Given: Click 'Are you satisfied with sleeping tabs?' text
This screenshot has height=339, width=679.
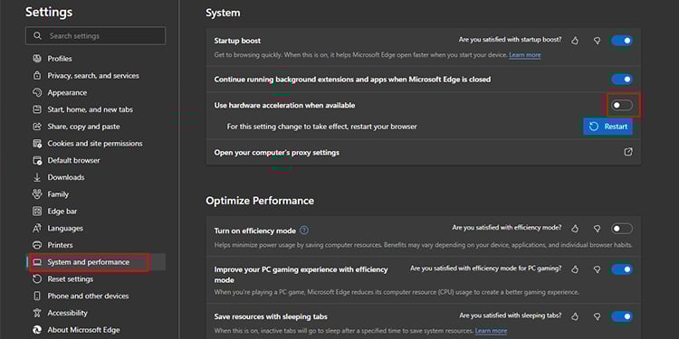Looking at the screenshot, I should (511, 315).
